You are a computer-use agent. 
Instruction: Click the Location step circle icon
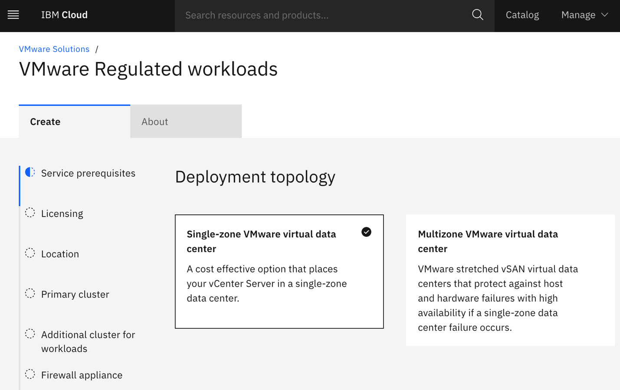click(x=30, y=253)
